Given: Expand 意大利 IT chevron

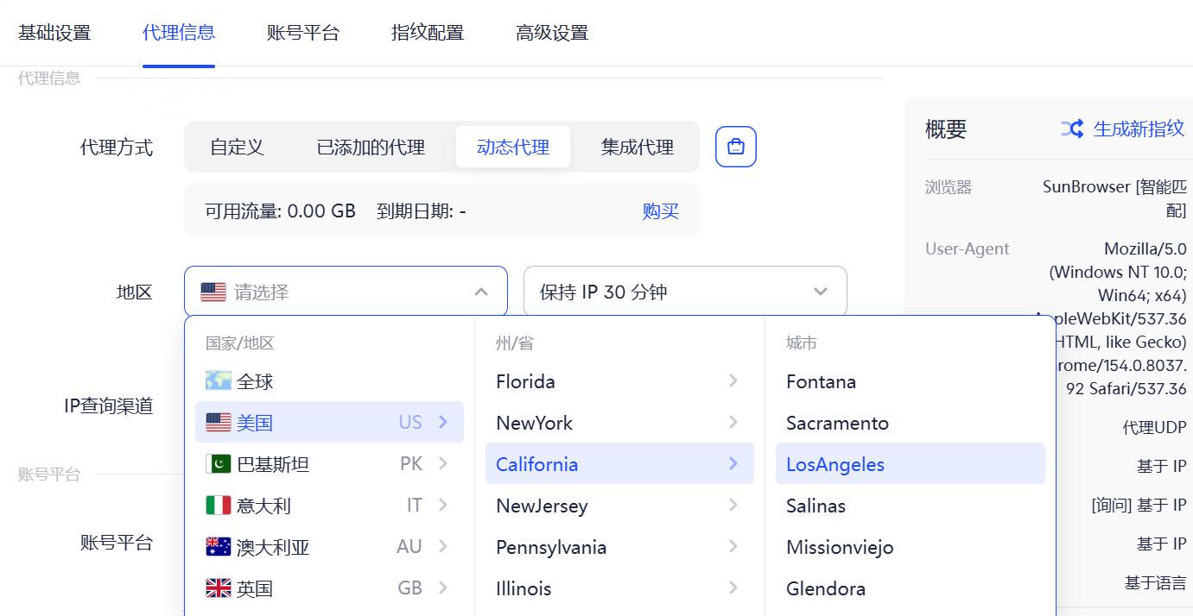Looking at the screenshot, I should (x=443, y=505).
